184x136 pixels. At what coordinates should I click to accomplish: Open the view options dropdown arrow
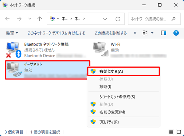pos(152,33)
